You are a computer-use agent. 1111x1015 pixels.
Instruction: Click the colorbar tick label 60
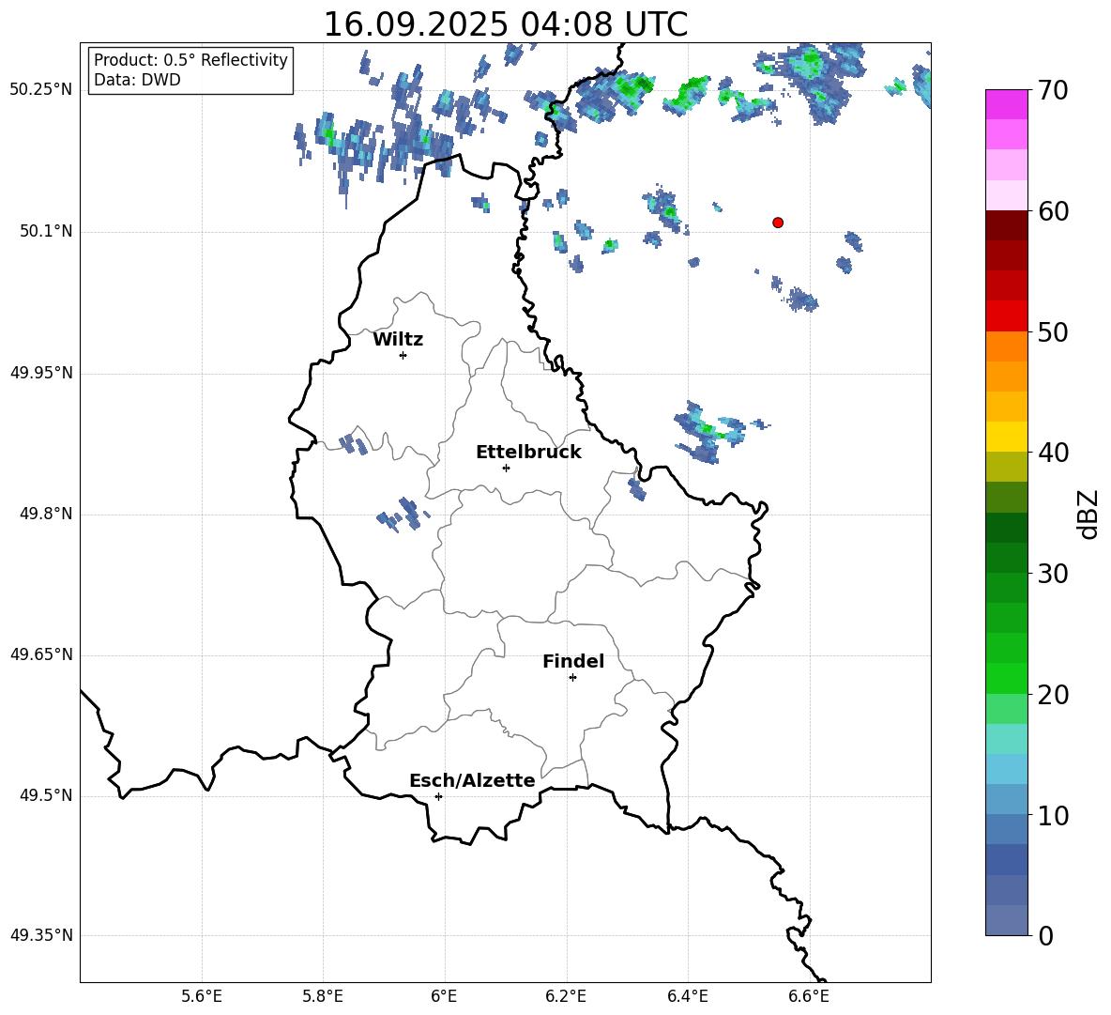point(1053,211)
